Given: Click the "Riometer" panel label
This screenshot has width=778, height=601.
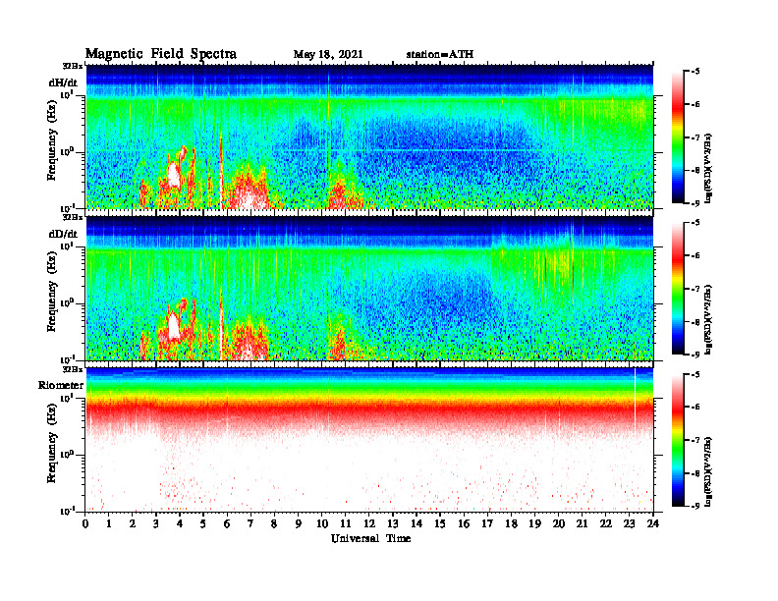Looking at the screenshot, I should [x=61, y=385].
